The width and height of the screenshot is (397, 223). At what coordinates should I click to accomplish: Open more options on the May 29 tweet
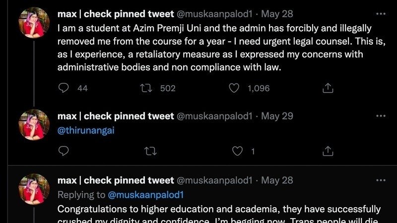[x=381, y=116]
